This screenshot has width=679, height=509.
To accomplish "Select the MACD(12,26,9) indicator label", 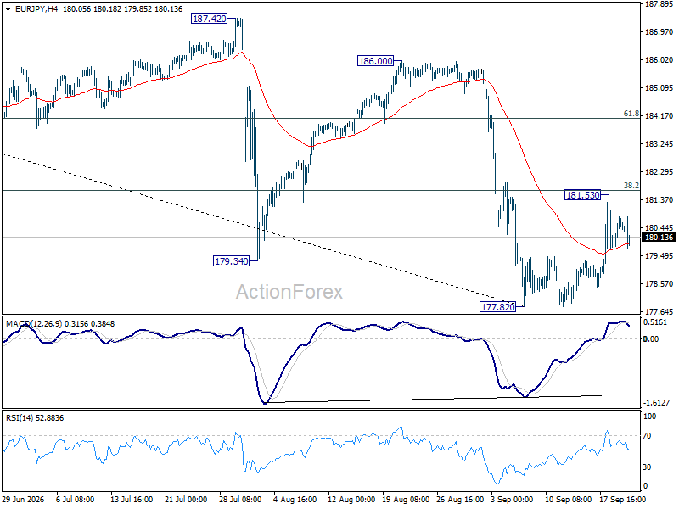I will pos(34,324).
